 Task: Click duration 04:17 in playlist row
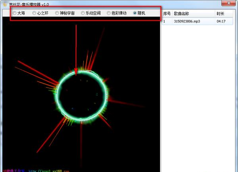221,21
